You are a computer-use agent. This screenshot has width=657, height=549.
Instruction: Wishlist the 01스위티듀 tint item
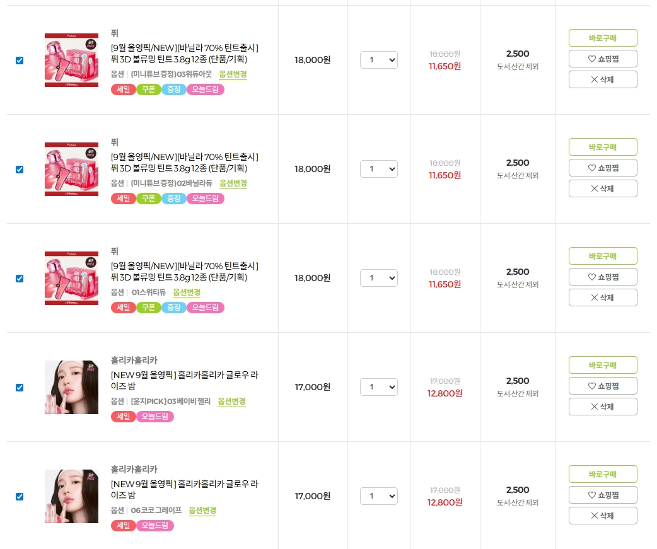[603, 277]
